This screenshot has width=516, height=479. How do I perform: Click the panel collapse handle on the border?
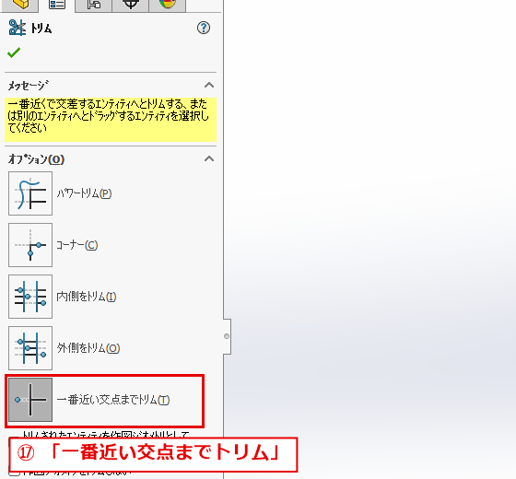click(227, 336)
